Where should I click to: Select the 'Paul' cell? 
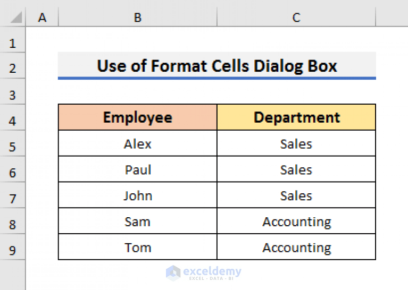coord(138,169)
